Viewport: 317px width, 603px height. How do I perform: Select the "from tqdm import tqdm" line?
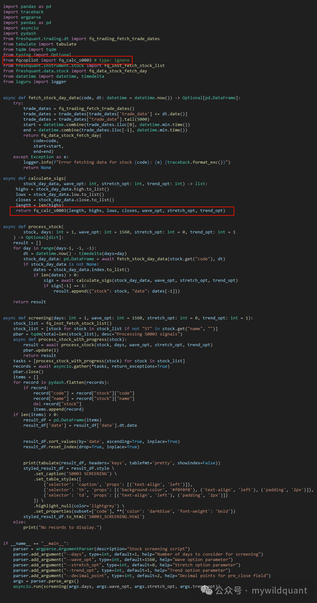(x=30, y=50)
